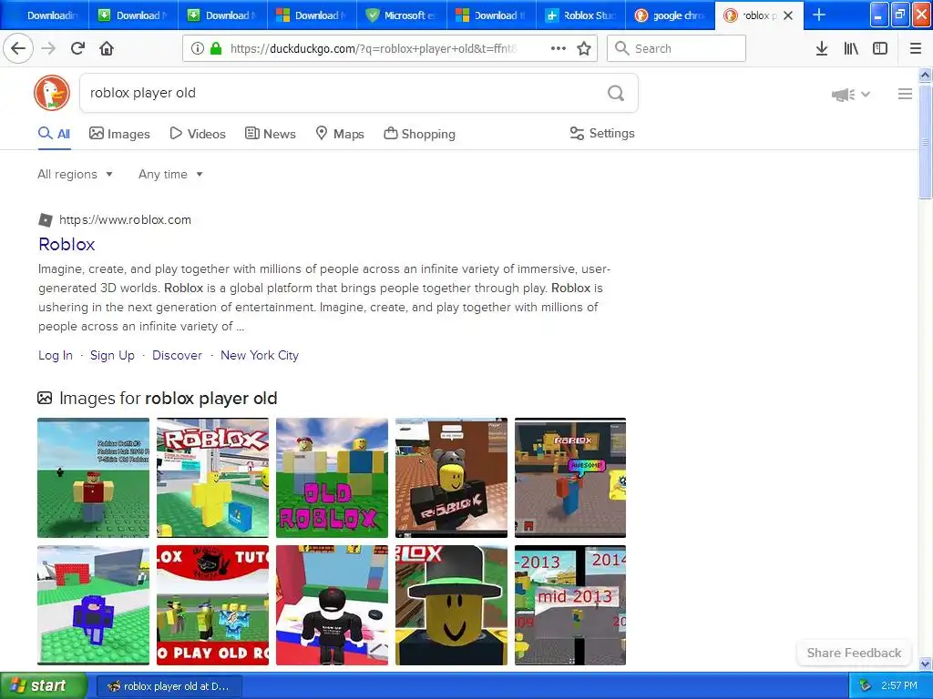Viewport: 933px width, 699px height.
Task: Open the https://www.roblox.com URL link
Action: (x=125, y=220)
